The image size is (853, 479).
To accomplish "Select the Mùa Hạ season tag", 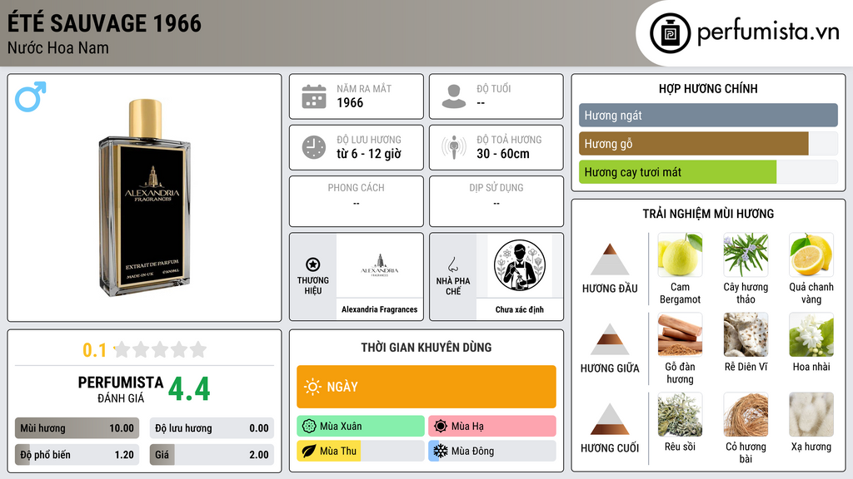I will pyautogui.click(x=492, y=427).
